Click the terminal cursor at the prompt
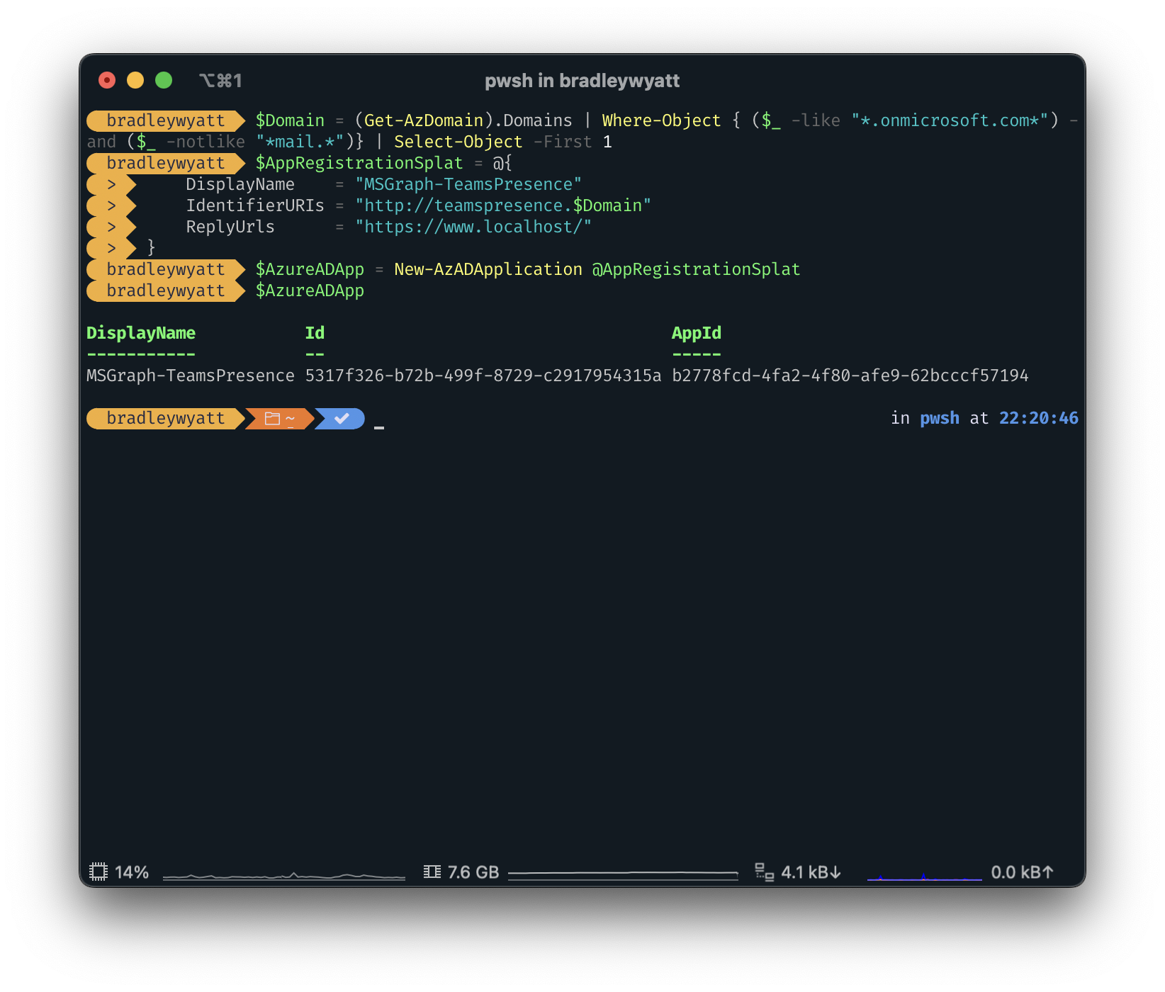This screenshot has width=1165, height=992. pyautogui.click(x=379, y=427)
